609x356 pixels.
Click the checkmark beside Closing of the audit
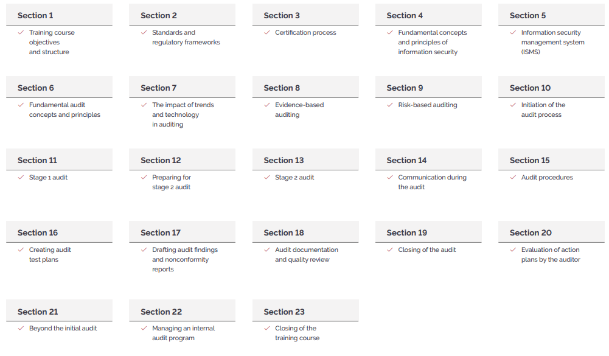click(390, 250)
